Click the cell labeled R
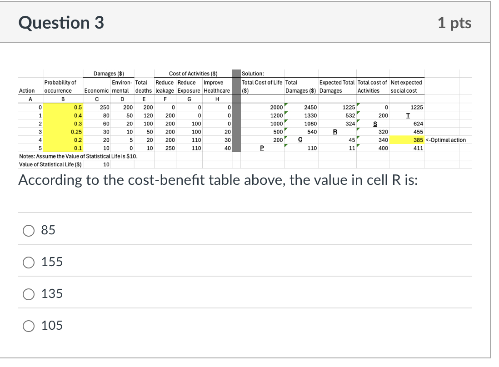Image resolution: width=499 pixels, height=367 pixels. pos(335,132)
